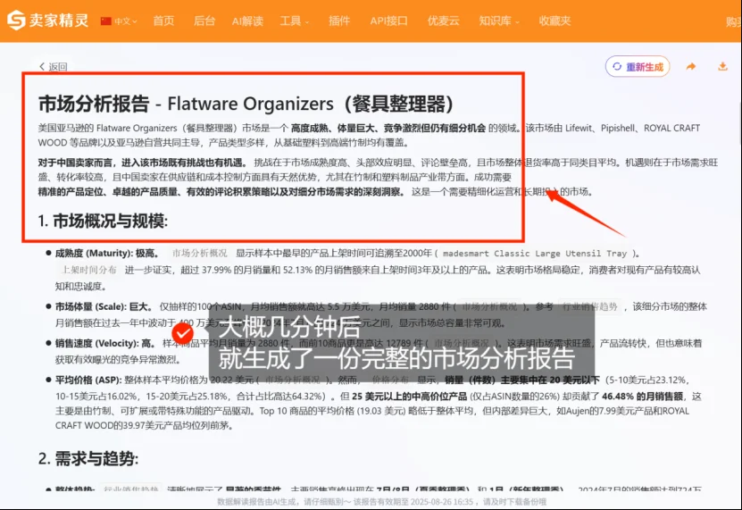Viewport: 742px width, 510px height.
Task: Click the 成熟度 (Maturity): 极高 label
Action: [106, 253]
